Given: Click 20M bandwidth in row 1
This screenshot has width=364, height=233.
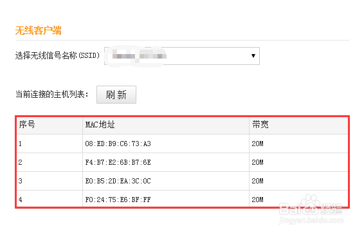Looking at the screenshot, I should pos(257,144).
